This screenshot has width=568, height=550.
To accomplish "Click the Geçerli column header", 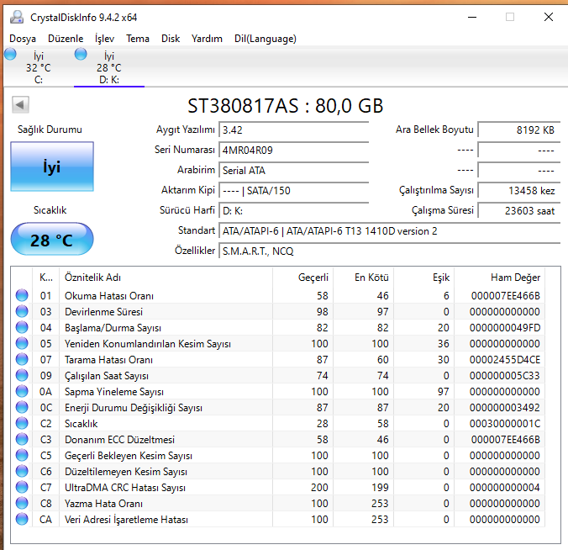I will pyautogui.click(x=302, y=278).
